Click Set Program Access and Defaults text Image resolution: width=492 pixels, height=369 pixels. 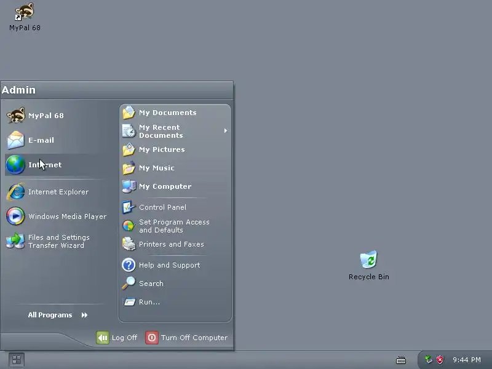(175, 226)
